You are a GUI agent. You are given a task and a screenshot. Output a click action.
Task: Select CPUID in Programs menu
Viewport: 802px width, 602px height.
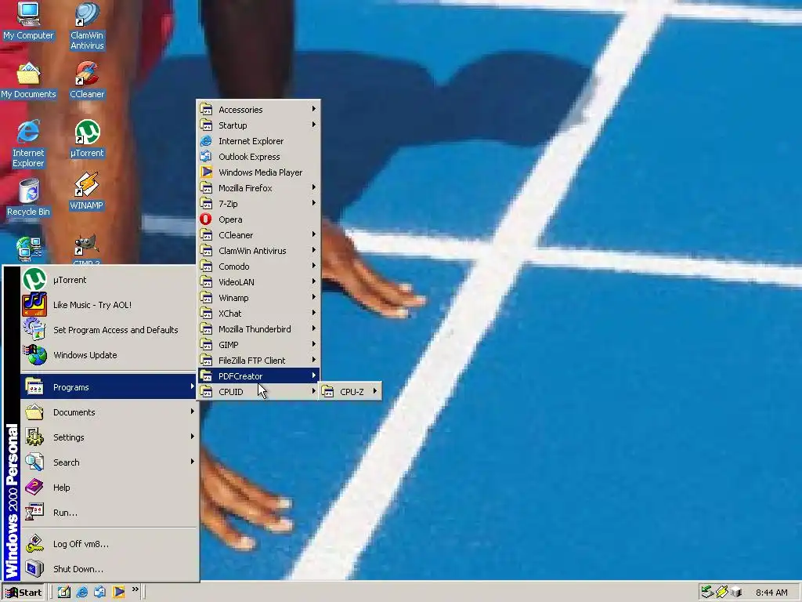pos(258,392)
